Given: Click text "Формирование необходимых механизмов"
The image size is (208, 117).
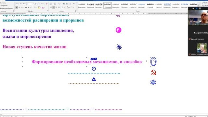Looking at the screenshot, I should [x=75, y=62].
